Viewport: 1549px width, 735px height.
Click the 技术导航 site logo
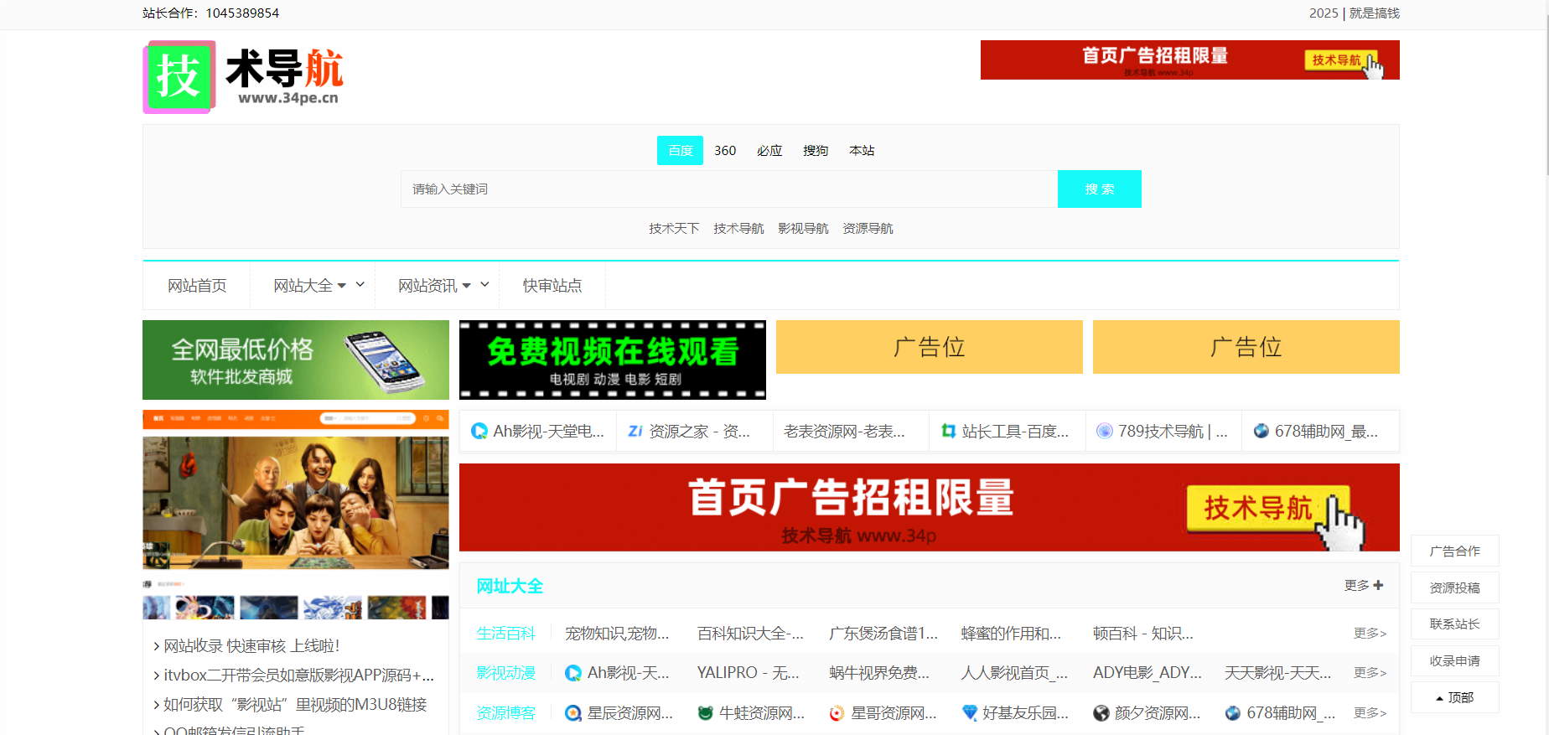pyautogui.click(x=243, y=77)
